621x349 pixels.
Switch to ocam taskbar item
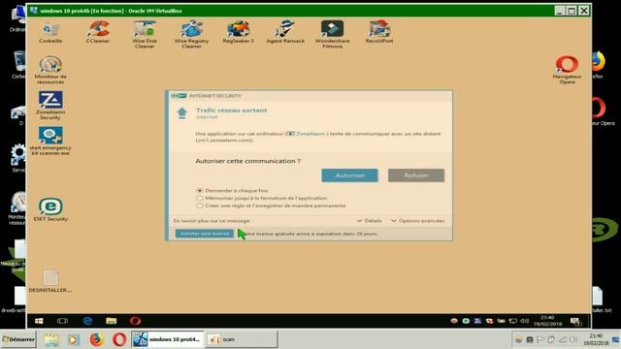pos(242,339)
